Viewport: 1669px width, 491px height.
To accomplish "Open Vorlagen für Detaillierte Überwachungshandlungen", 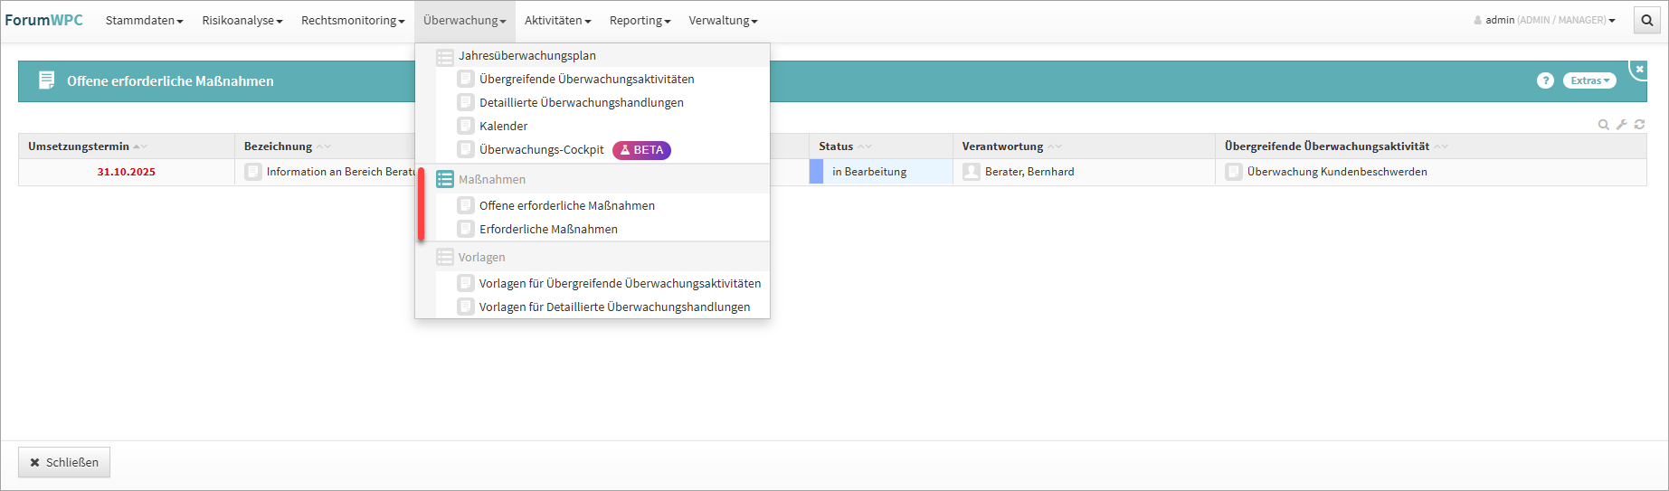I will [614, 307].
